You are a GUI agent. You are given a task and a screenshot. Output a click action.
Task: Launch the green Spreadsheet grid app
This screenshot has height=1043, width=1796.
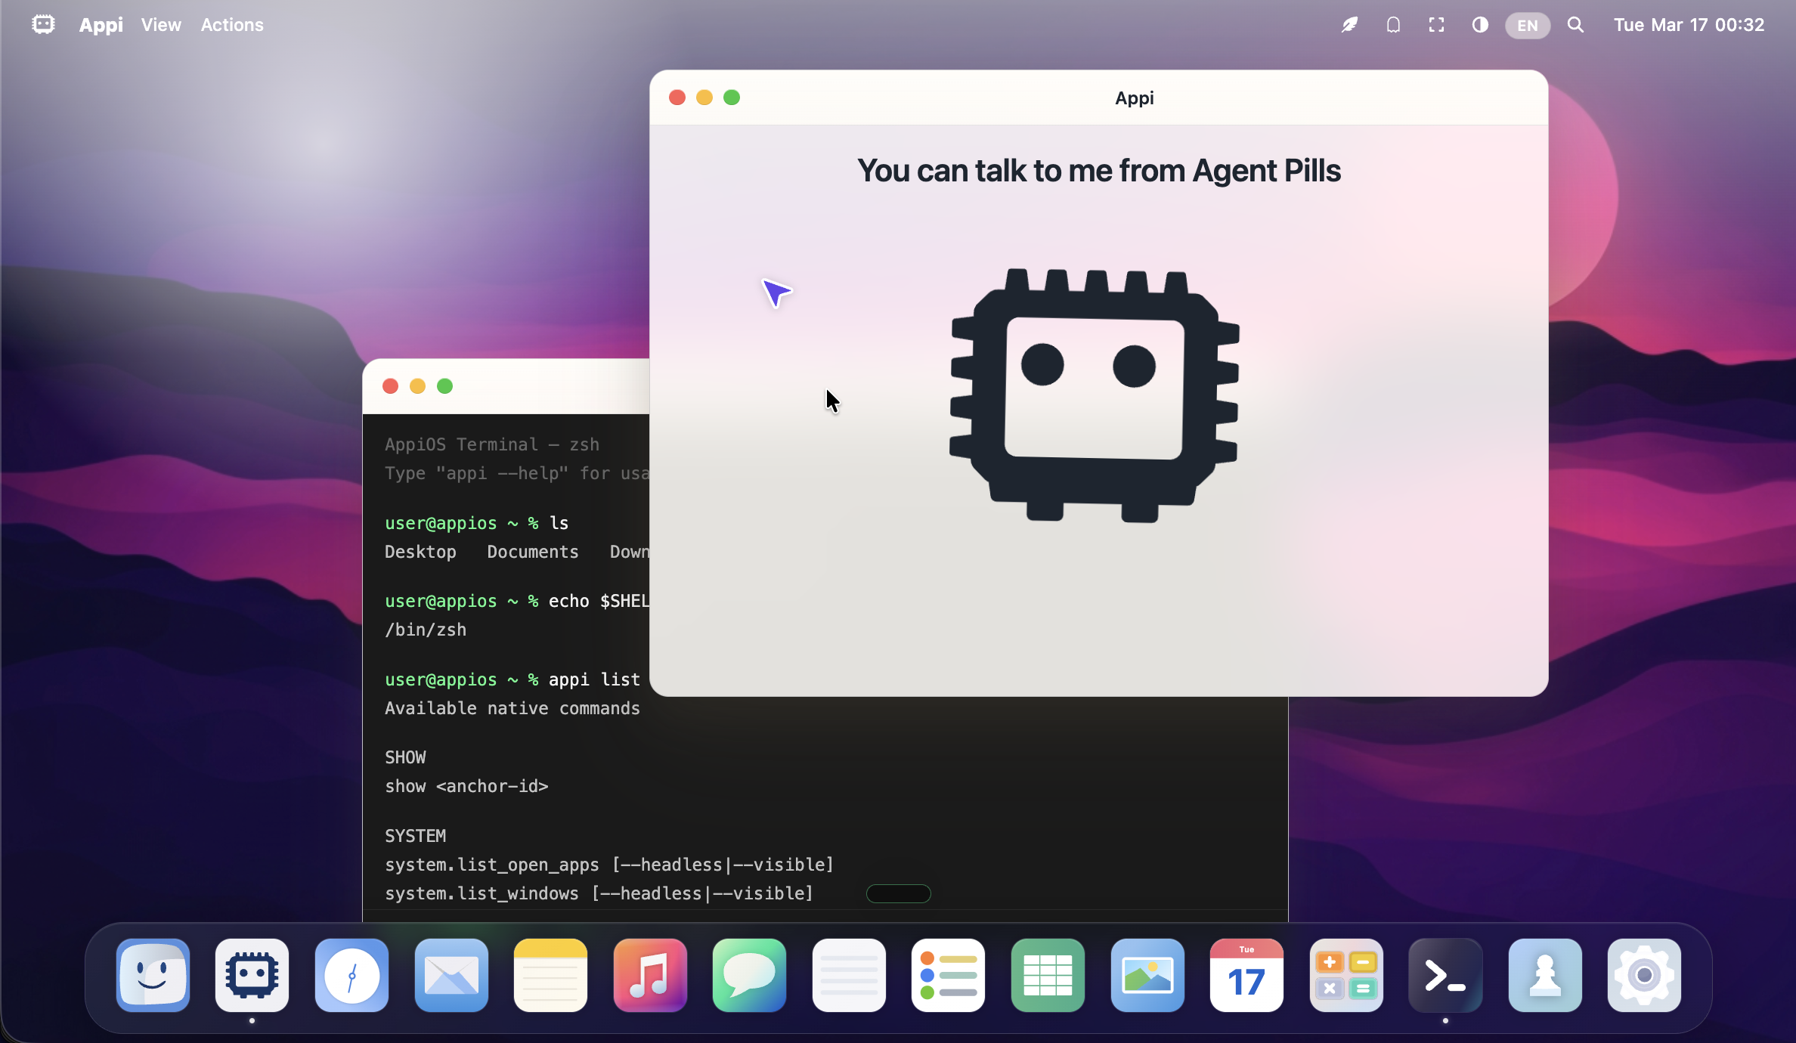click(1048, 975)
